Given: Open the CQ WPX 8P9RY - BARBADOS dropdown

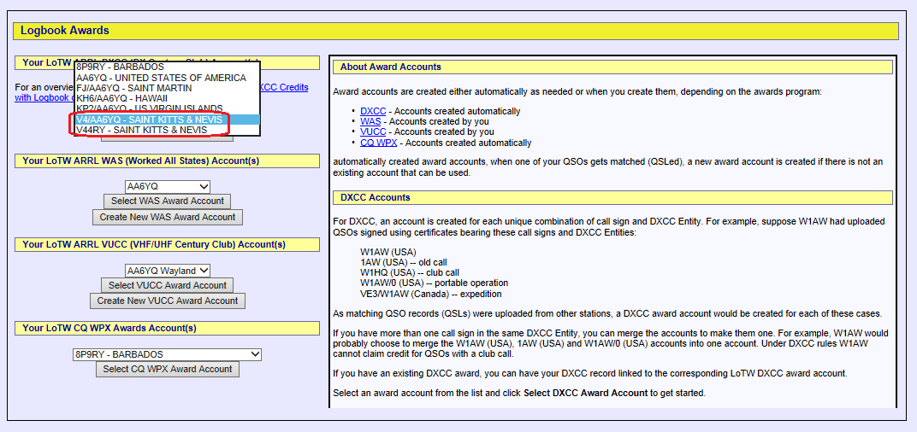Looking at the screenshot, I should point(167,354).
